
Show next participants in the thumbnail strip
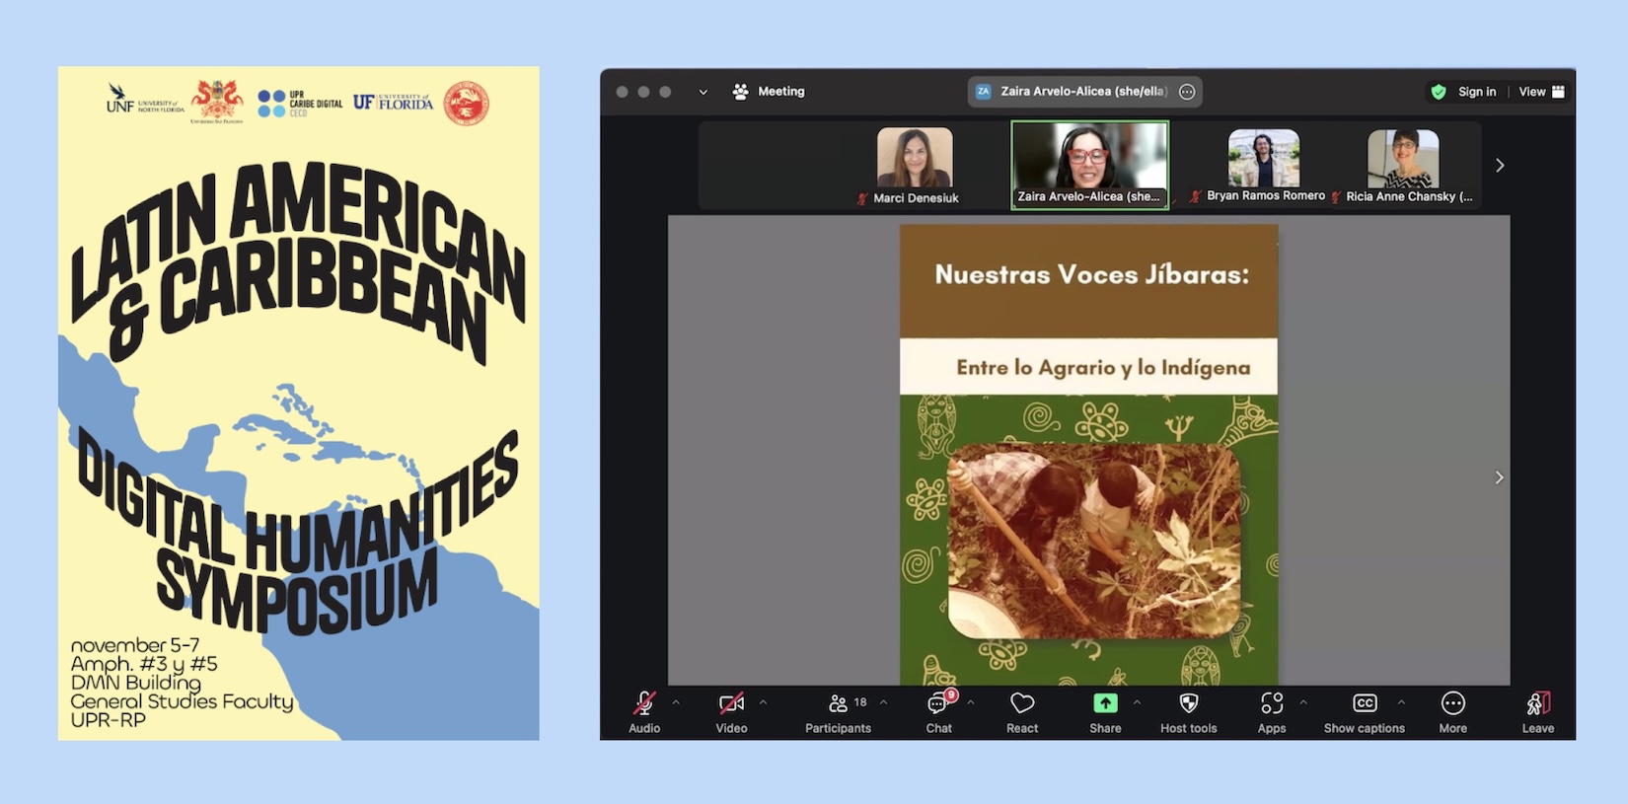click(x=1500, y=166)
